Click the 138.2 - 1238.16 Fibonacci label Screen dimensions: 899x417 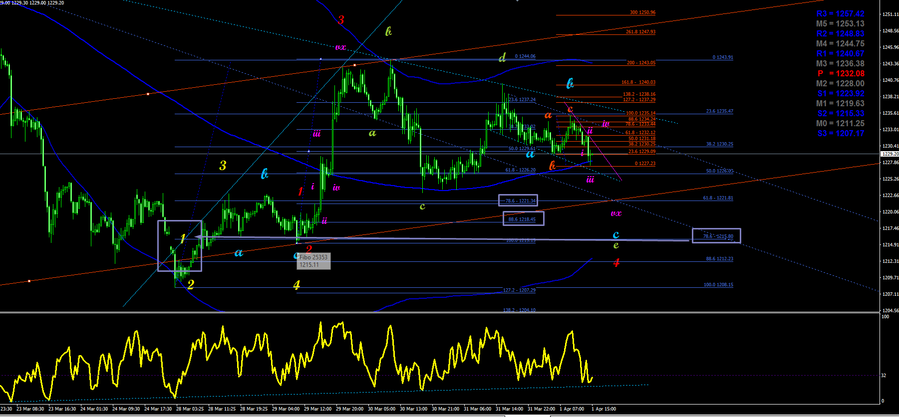point(639,94)
